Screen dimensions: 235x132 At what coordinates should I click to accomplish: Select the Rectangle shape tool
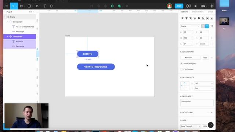29,6
